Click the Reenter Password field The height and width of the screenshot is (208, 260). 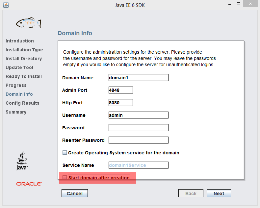pos(139,140)
